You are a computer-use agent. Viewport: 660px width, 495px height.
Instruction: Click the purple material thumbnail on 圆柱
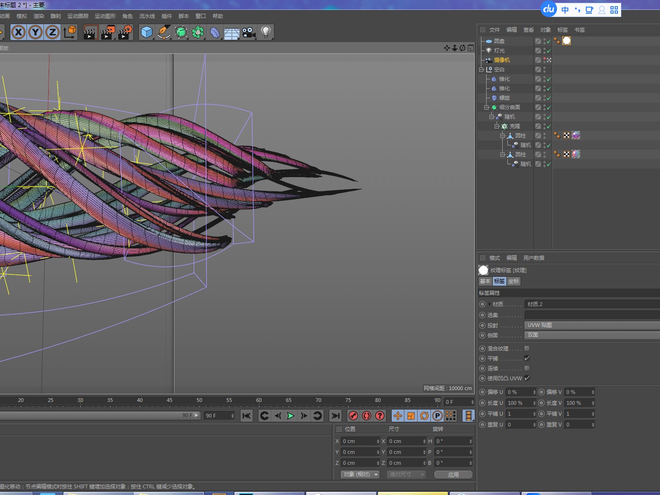[576, 136]
